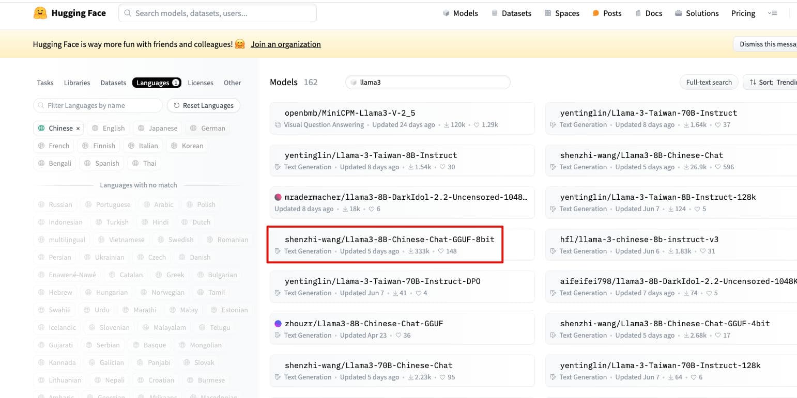Toggle the Japanese language filter

(158, 129)
